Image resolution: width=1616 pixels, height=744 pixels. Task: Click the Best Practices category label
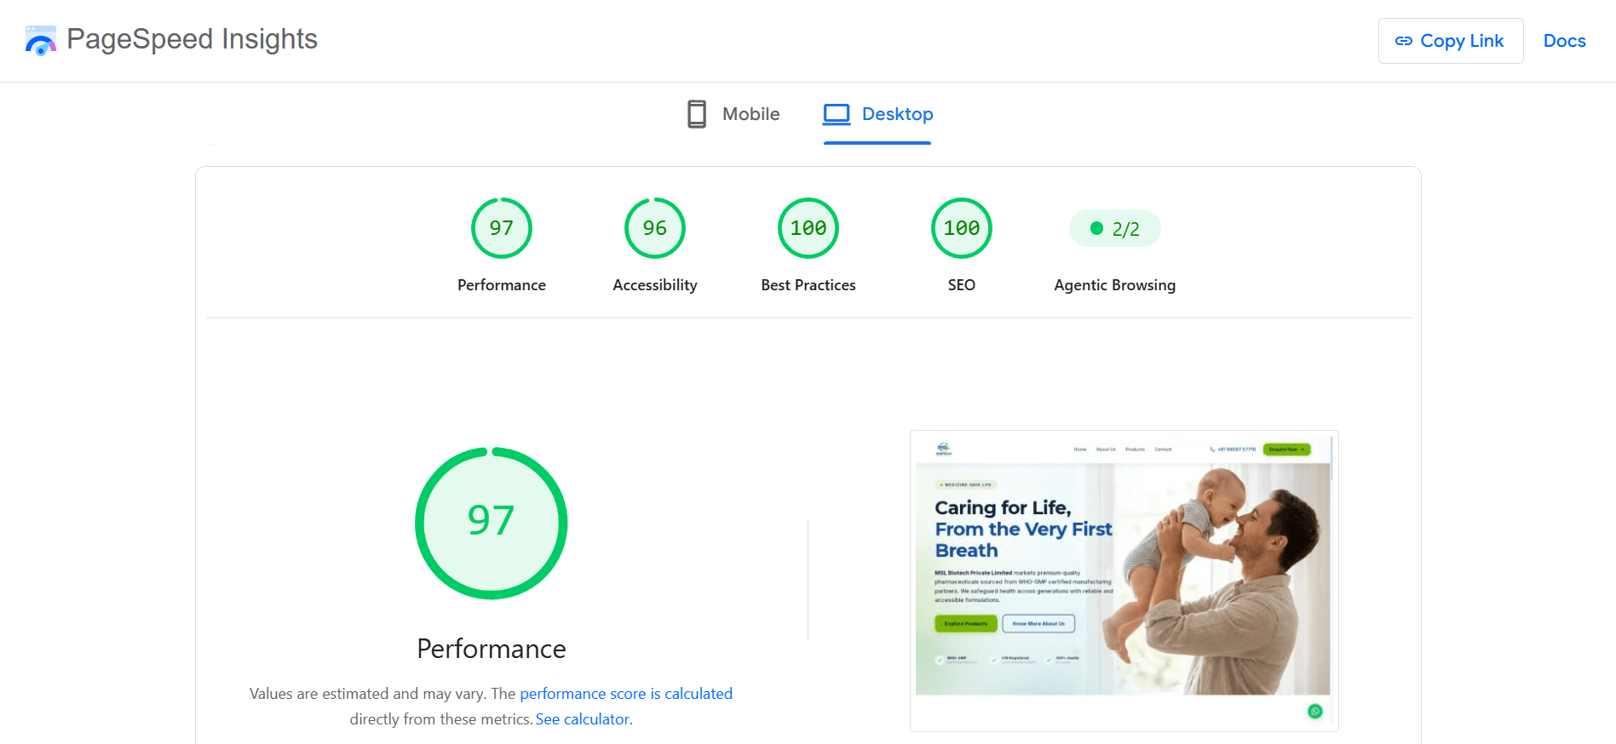808,285
